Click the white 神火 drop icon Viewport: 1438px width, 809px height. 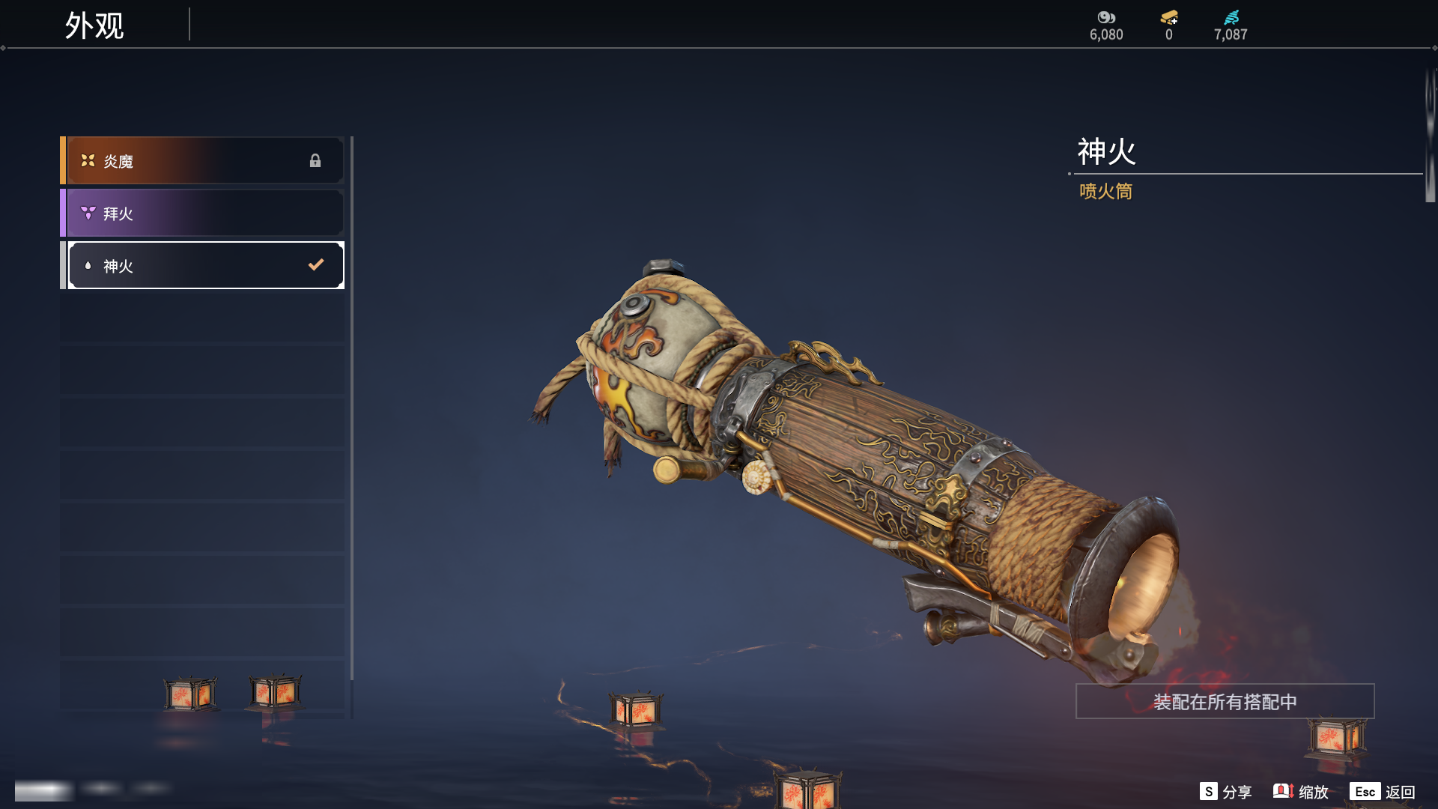(88, 265)
